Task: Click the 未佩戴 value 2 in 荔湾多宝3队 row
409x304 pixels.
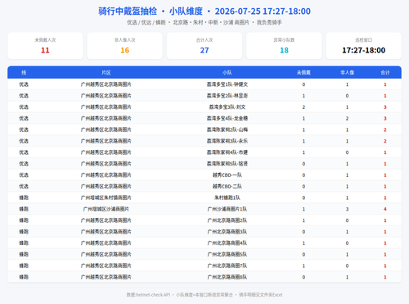Action: [303, 107]
